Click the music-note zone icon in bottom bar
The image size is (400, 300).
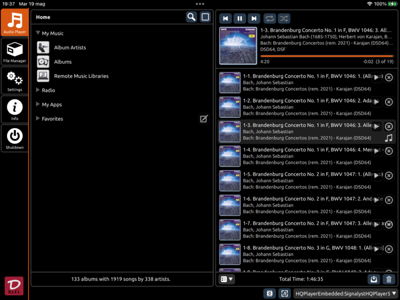click(284, 293)
